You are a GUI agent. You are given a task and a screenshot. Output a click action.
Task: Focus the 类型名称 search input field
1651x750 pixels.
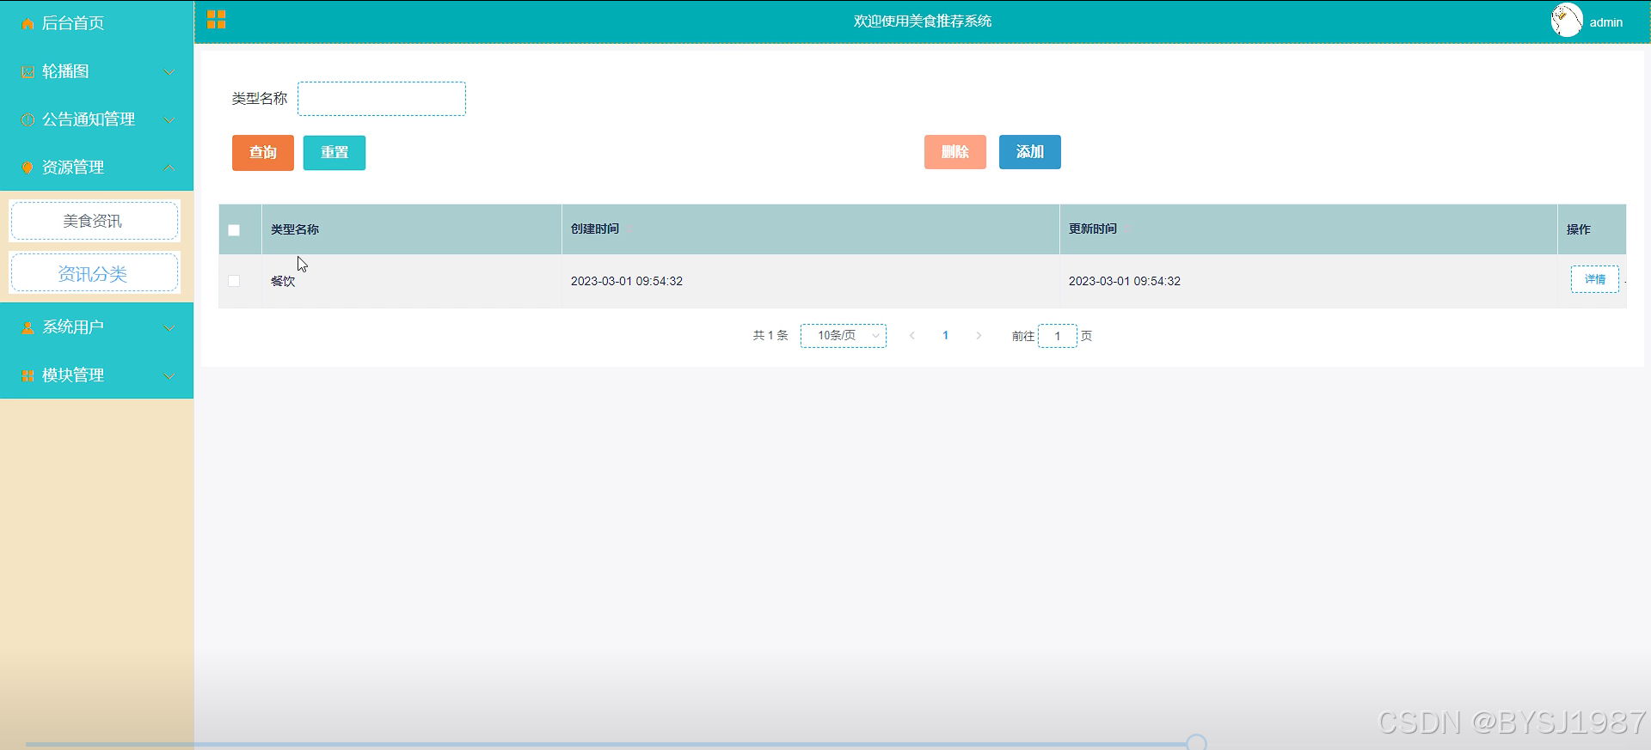(x=382, y=99)
